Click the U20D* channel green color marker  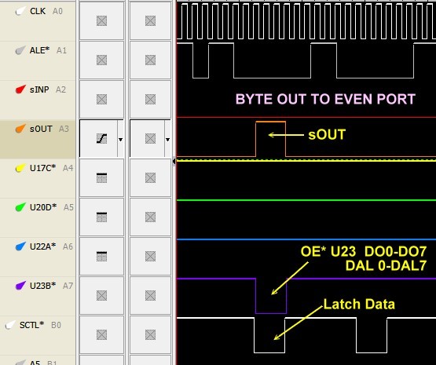[20, 207]
